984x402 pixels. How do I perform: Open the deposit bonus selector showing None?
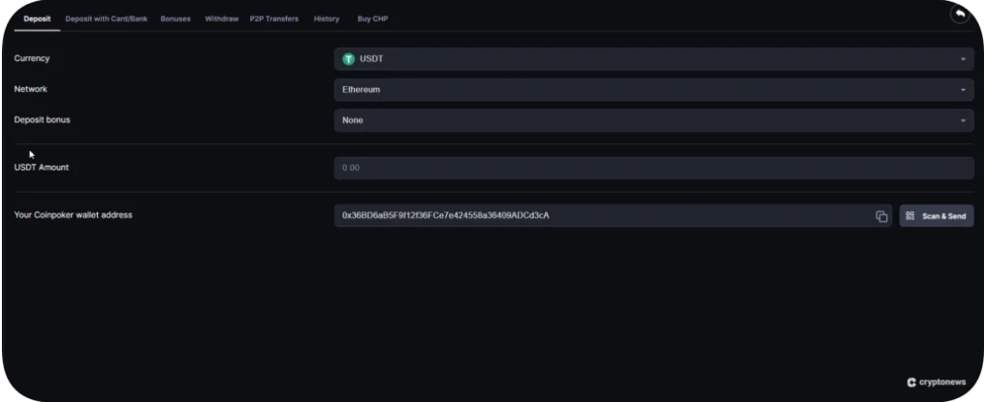(650, 121)
